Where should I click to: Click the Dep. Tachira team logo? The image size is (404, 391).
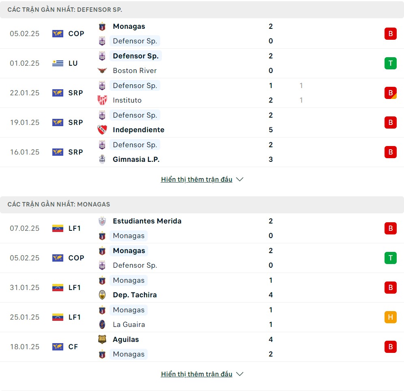pyautogui.click(x=102, y=294)
